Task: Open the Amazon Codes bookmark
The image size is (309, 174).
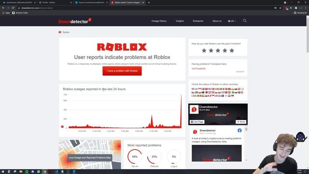Action: (20, 13)
